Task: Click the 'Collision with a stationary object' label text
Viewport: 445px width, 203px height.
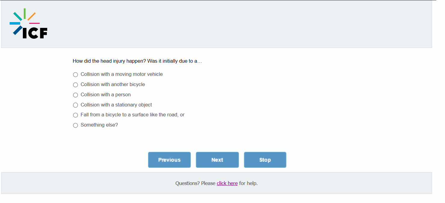Action: pyautogui.click(x=116, y=105)
